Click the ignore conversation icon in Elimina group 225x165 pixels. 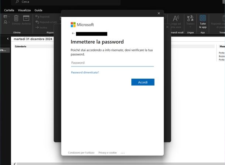(x=6, y=17)
